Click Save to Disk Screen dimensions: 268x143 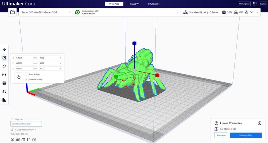(x=246, y=135)
